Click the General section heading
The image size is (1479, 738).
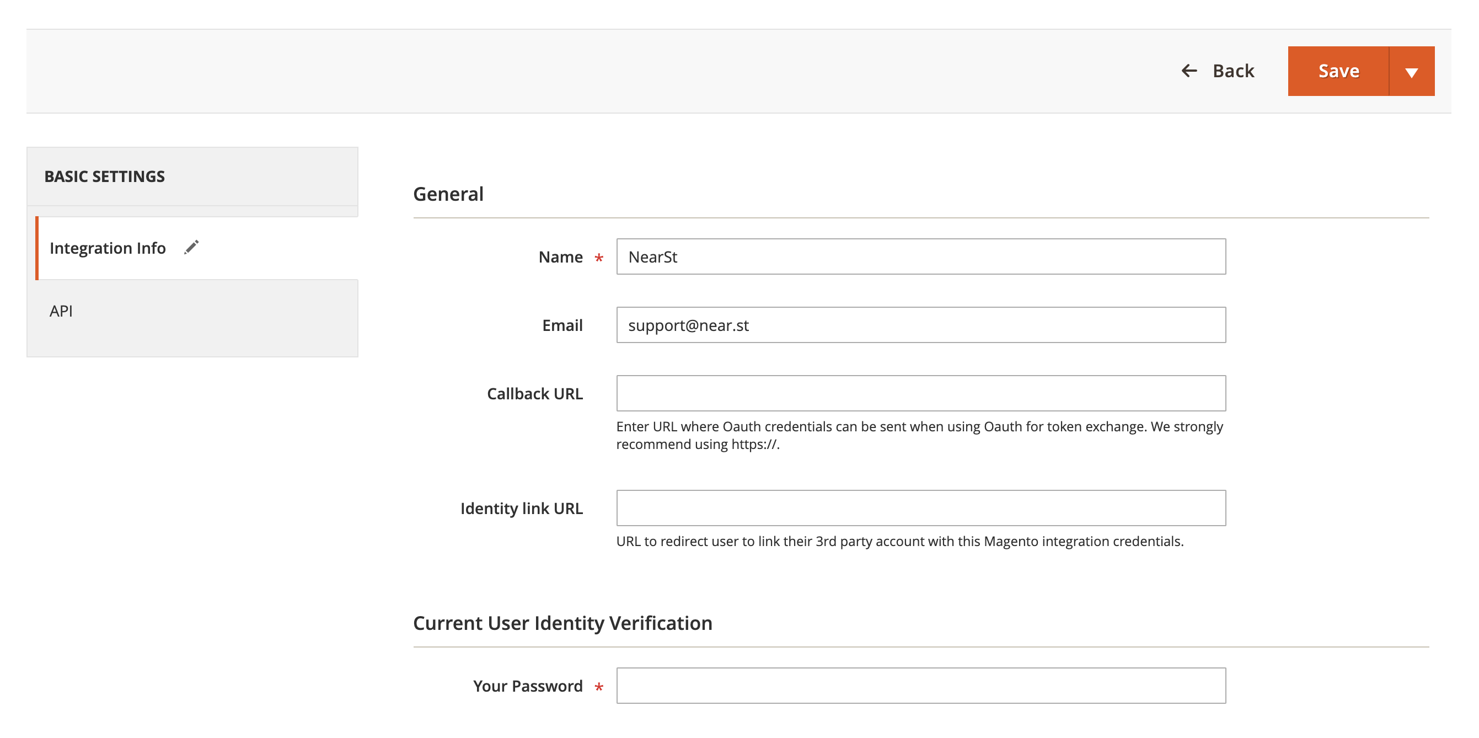(448, 194)
